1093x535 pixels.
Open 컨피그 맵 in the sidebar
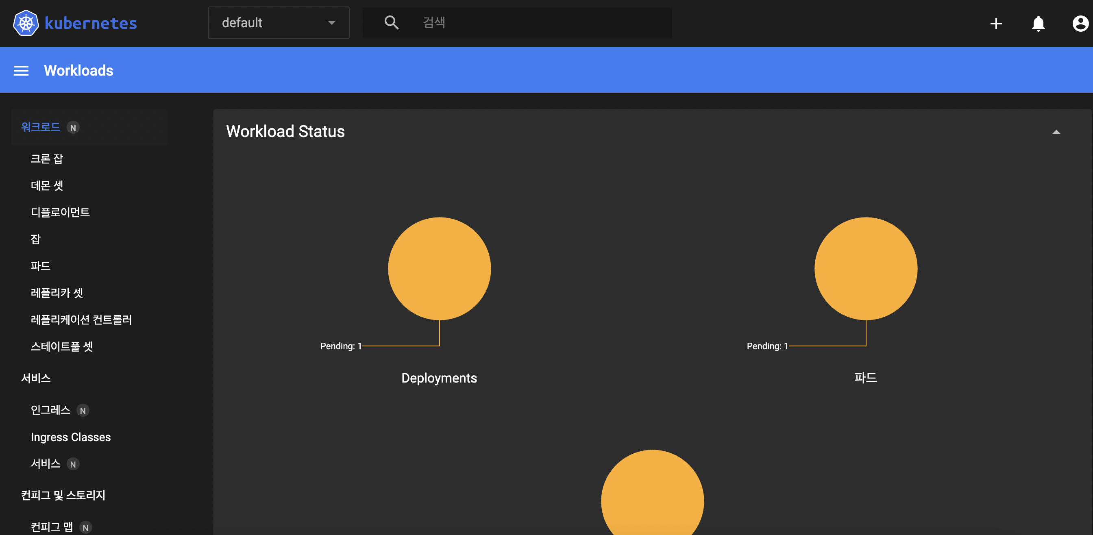point(52,527)
